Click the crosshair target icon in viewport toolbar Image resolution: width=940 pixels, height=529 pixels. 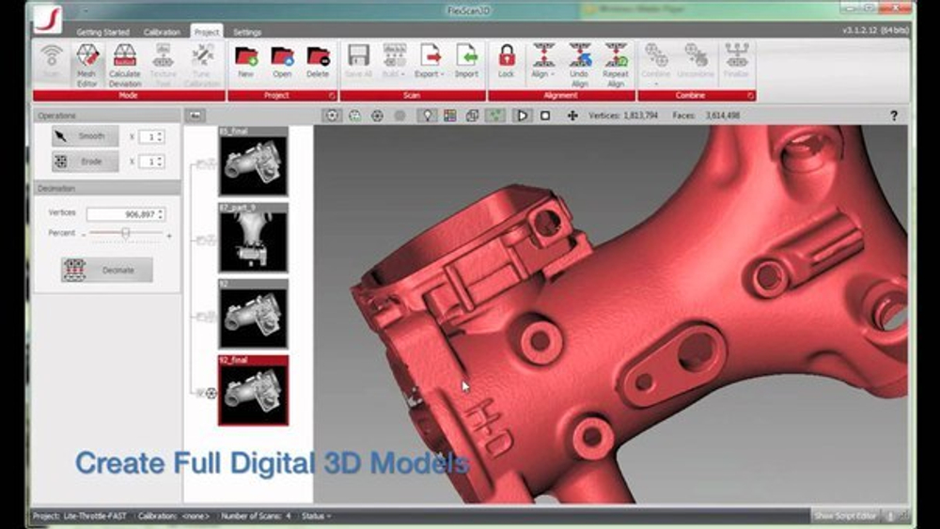(x=377, y=116)
